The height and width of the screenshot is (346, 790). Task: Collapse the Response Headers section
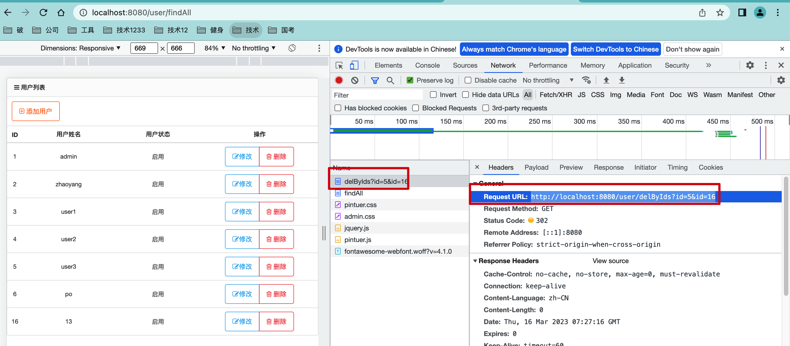[475, 261]
